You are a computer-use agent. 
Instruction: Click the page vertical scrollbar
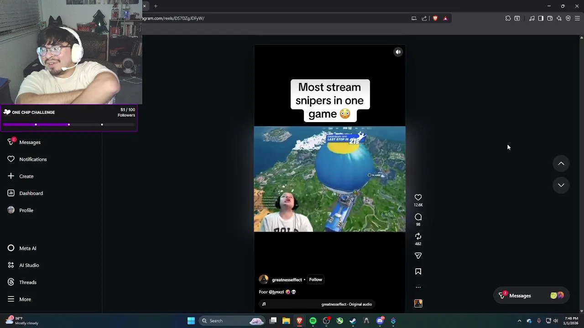point(581,174)
